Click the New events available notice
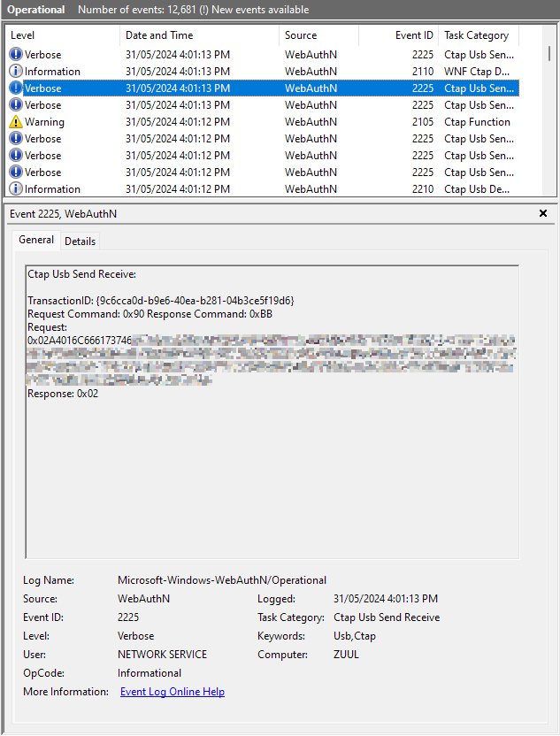 coord(260,10)
